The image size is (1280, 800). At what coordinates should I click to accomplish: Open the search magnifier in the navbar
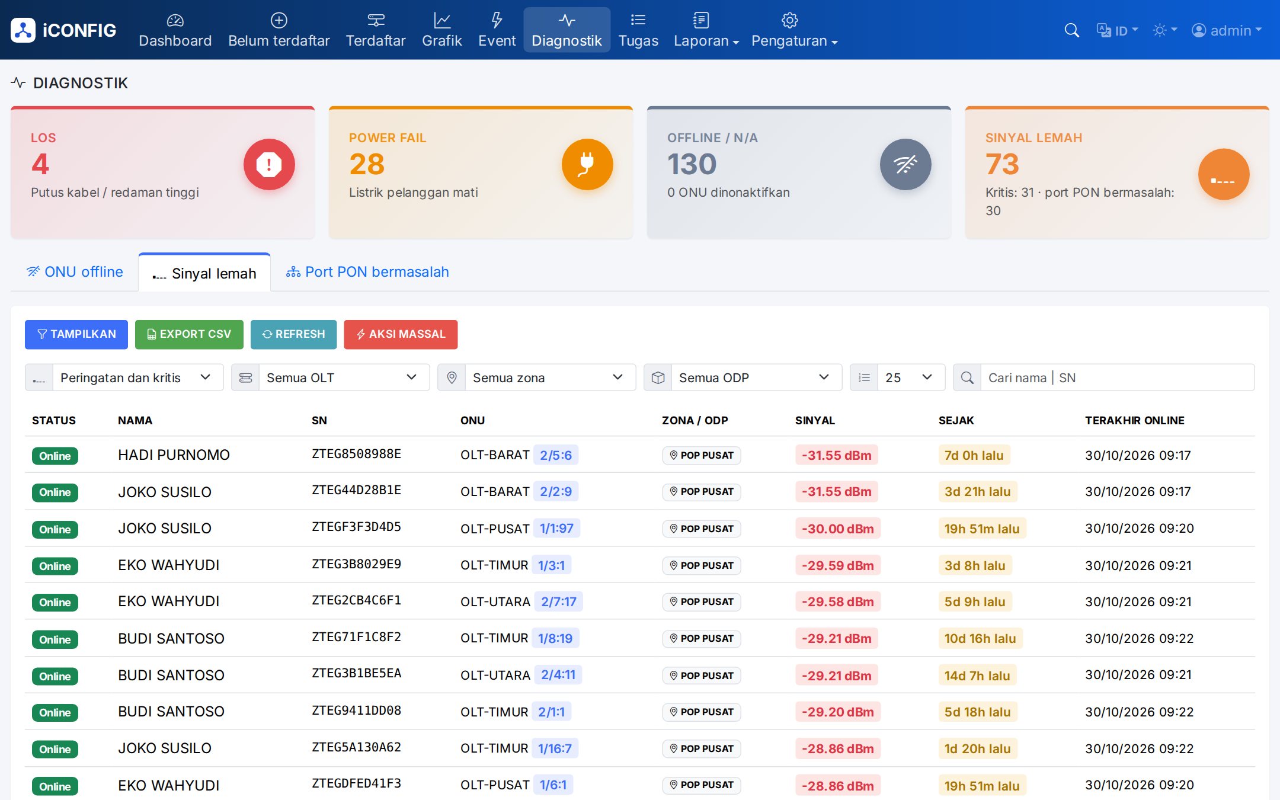click(1071, 30)
